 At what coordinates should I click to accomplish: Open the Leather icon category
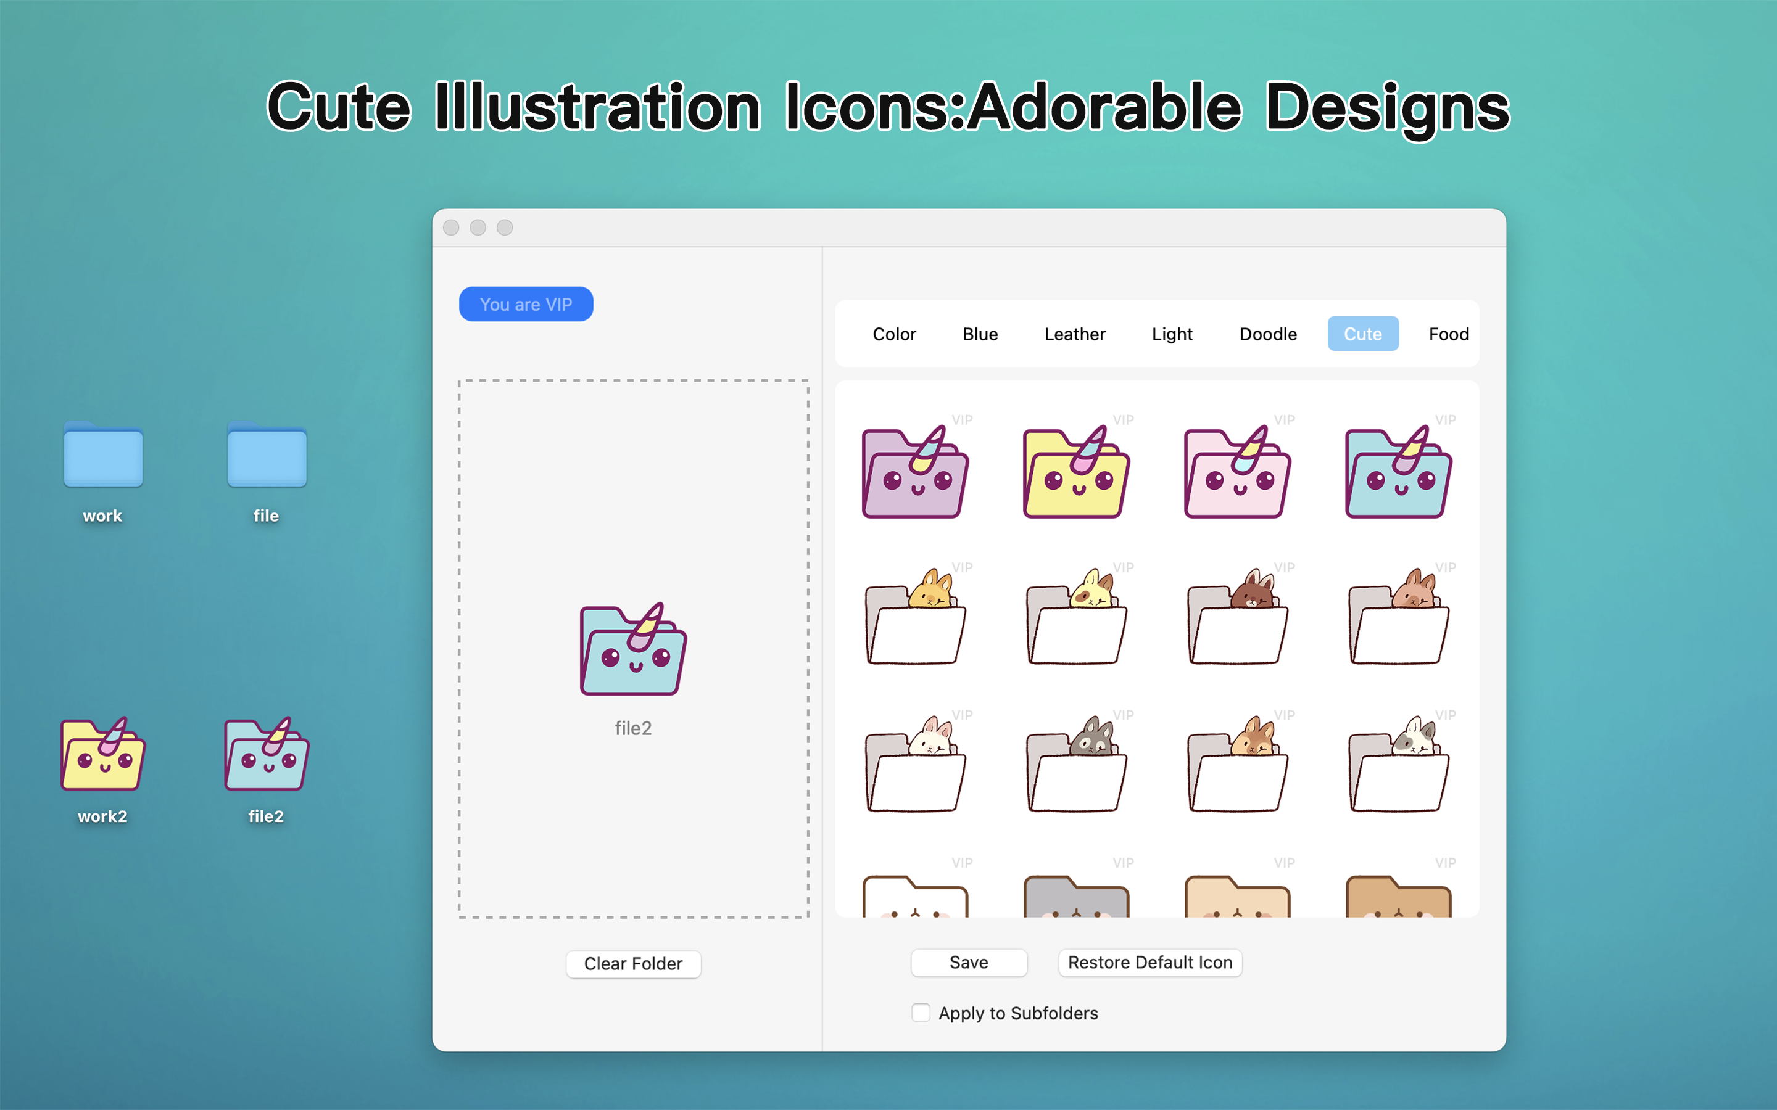[1074, 334]
